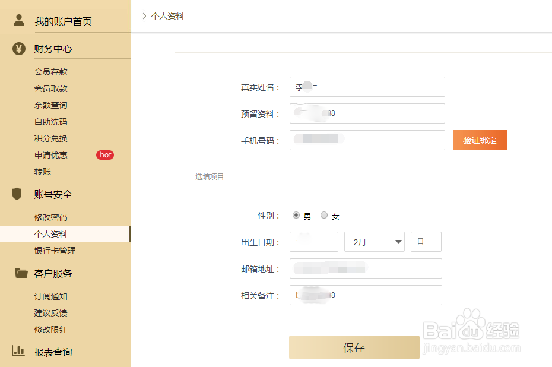Click inside the 相关备注 remarks field
Screen dimensions: 552x367
(365, 295)
